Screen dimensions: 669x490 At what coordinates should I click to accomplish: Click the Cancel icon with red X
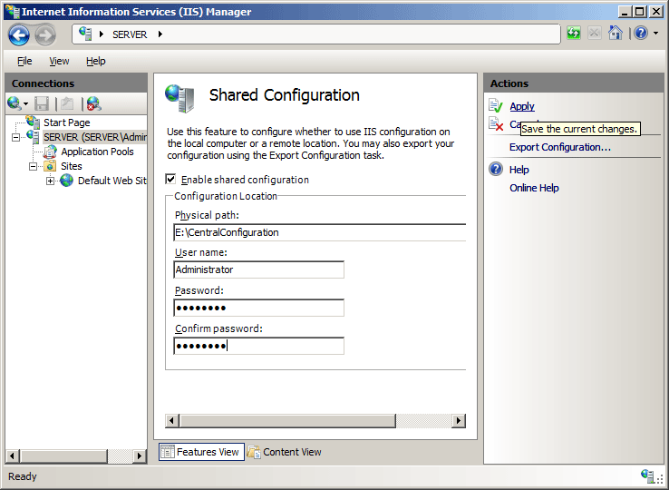tap(496, 124)
